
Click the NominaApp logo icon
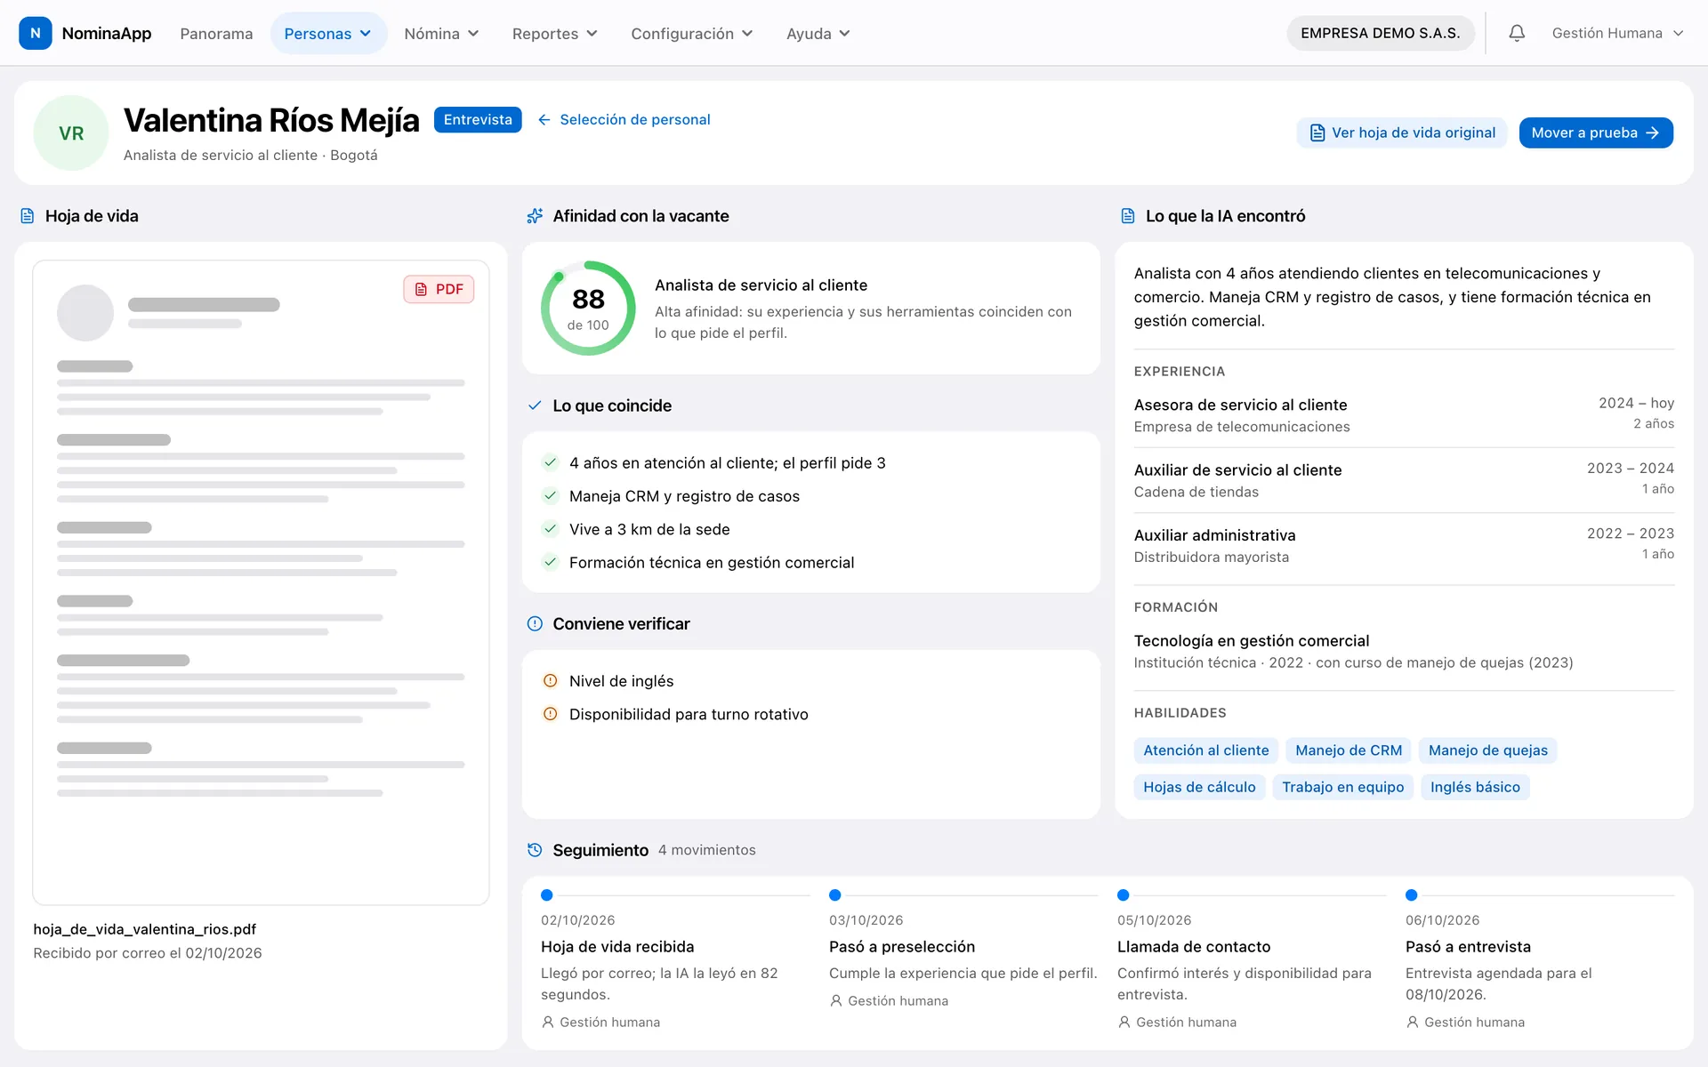click(x=35, y=33)
